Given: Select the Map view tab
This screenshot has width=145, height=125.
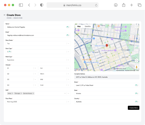Looking at the screenshot, I should click(79, 26).
